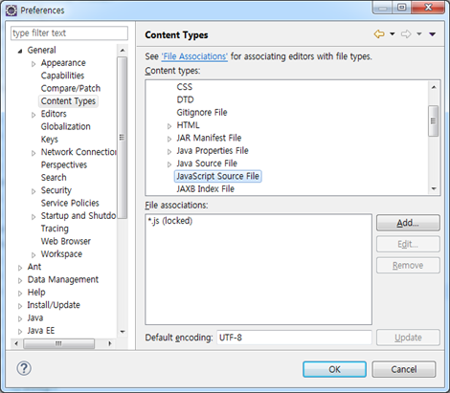Open the forward history dropdown arrow
Screen dimensions: 450x393
pyautogui.click(x=419, y=34)
